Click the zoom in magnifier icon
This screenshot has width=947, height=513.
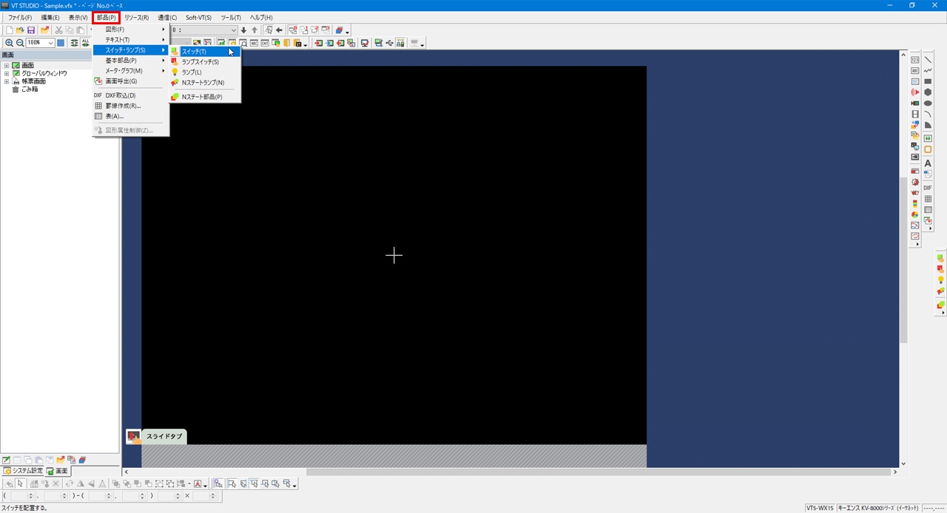[9, 43]
